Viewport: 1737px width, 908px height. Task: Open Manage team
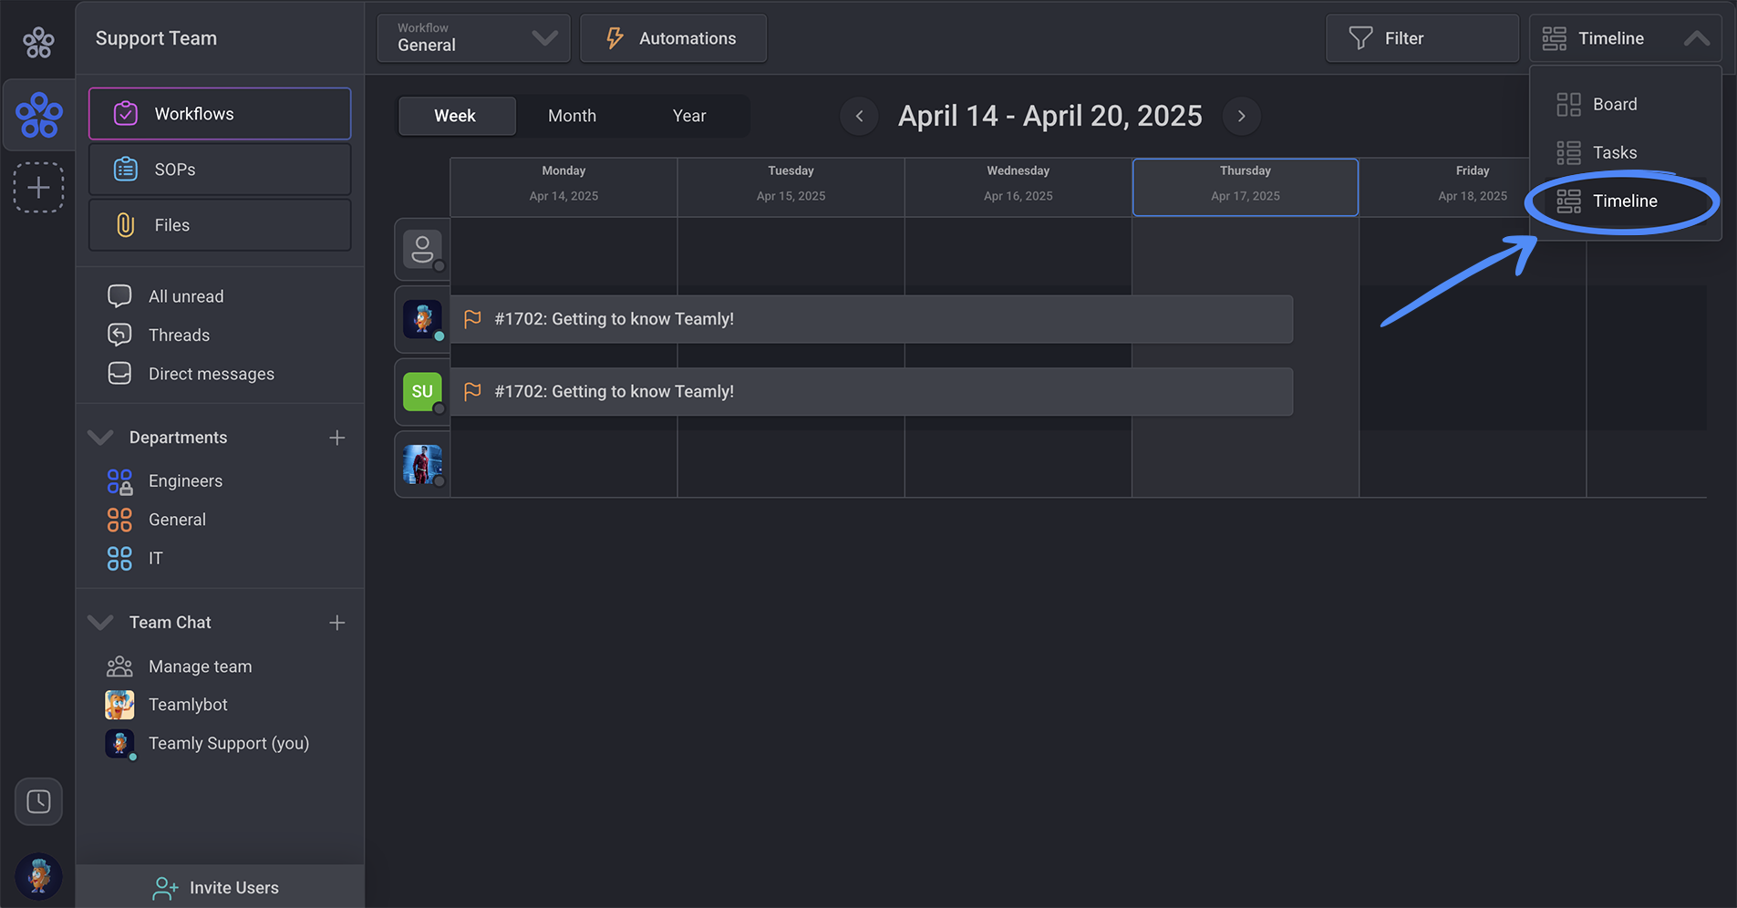click(200, 666)
